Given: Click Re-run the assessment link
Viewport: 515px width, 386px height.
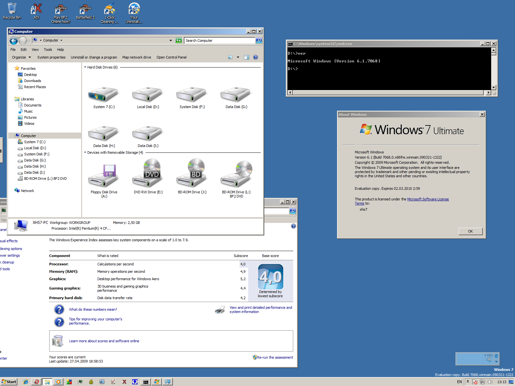Looking at the screenshot, I should tap(275, 357).
